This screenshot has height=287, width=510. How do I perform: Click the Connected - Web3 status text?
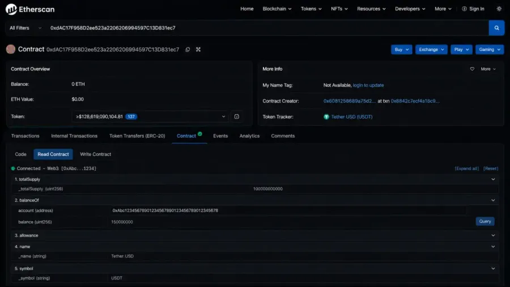[56, 168]
